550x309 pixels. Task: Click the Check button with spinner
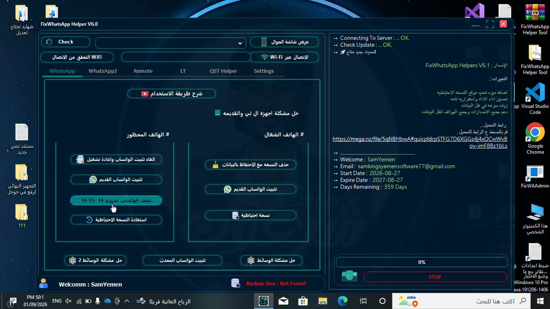click(66, 42)
